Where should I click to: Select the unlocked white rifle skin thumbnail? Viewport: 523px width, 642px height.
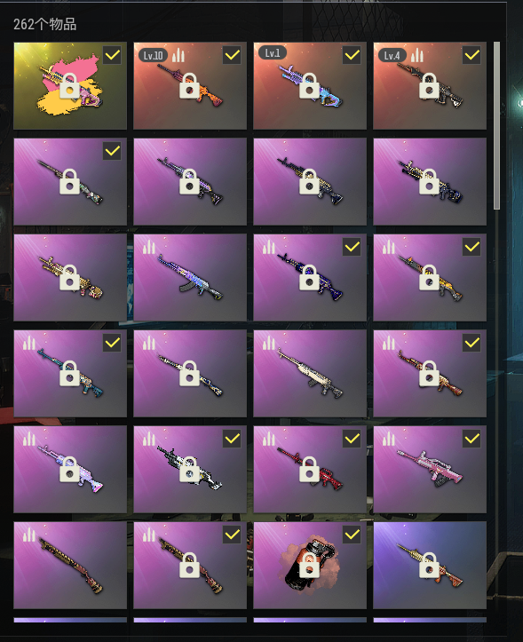click(310, 374)
